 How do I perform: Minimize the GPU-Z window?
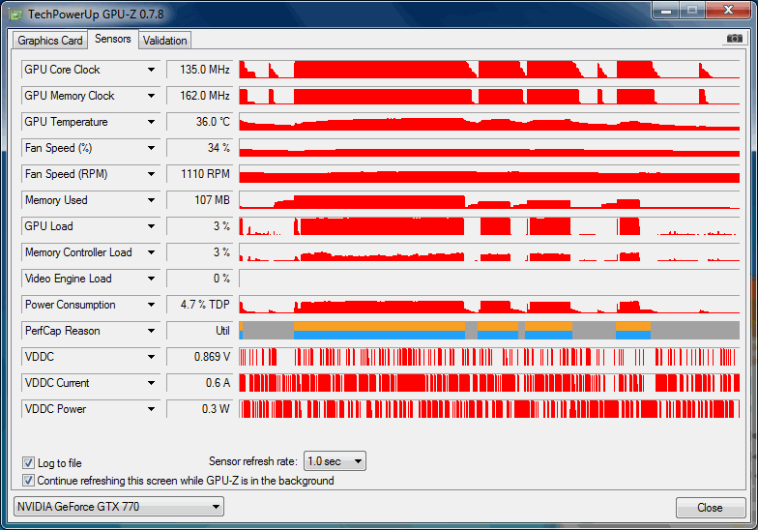(666, 10)
